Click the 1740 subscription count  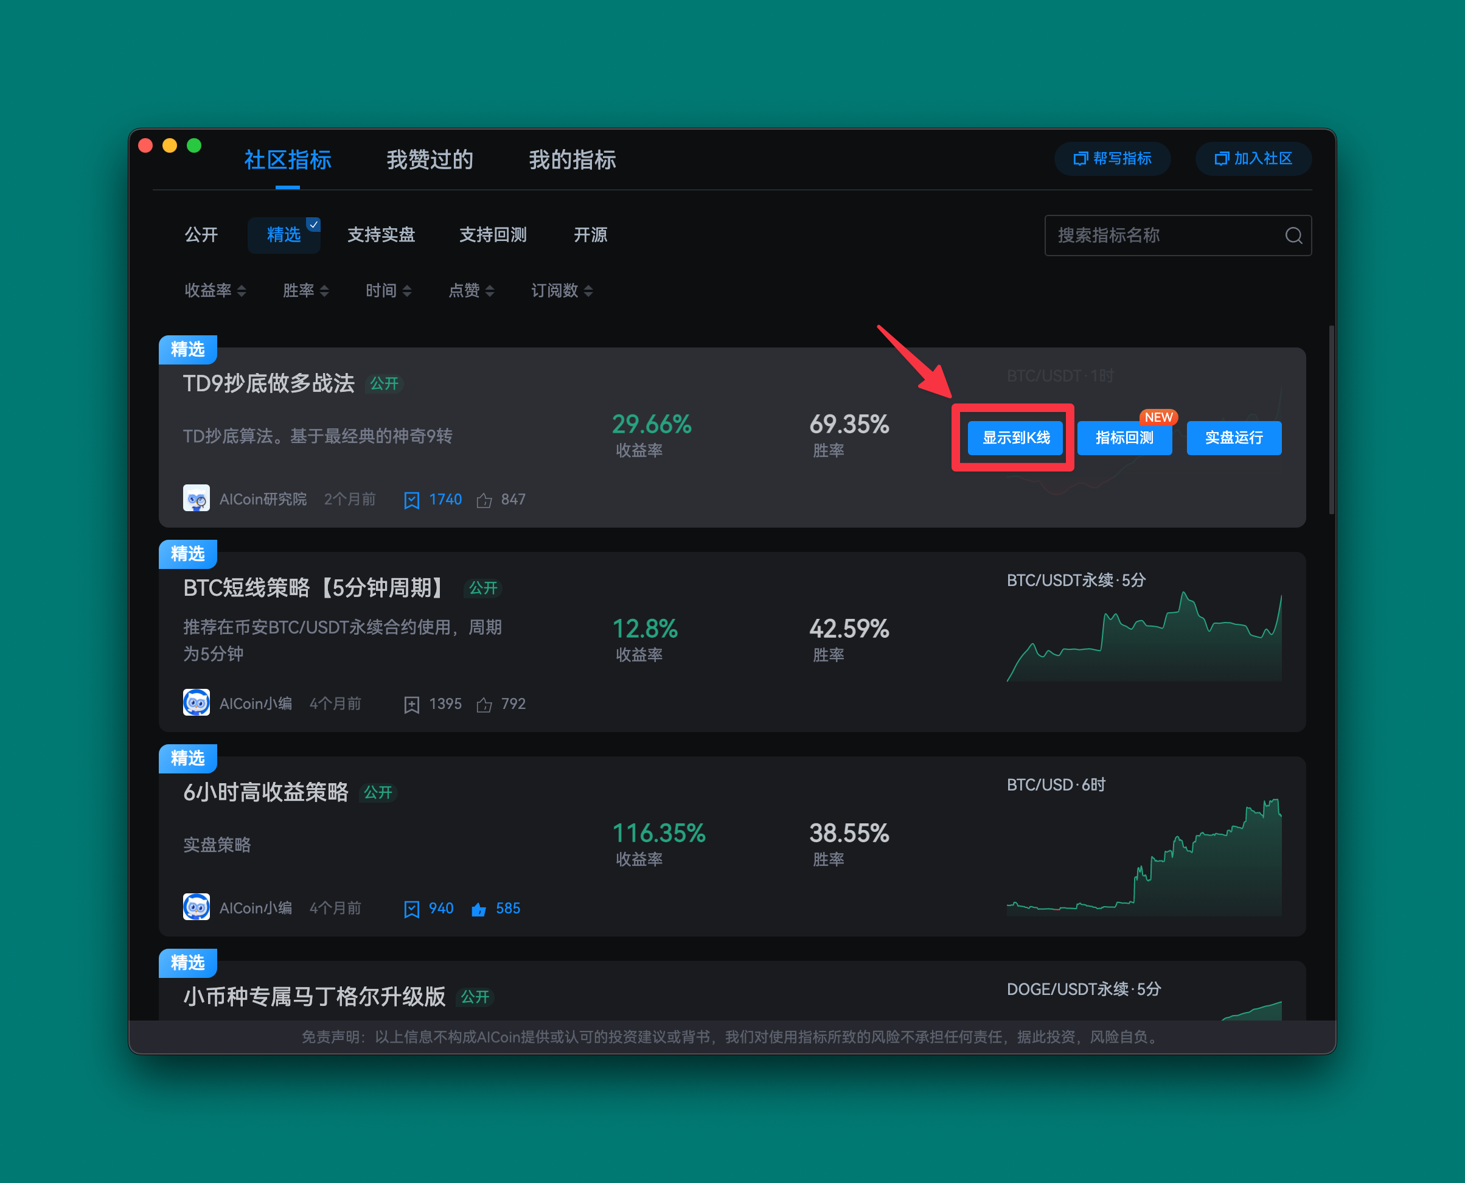coord(445,500)
